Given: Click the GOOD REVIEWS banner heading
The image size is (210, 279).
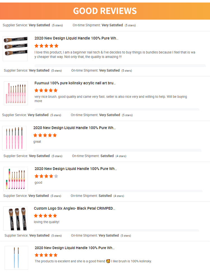Looking at the screenshot, I should pyautogui.click(x=105, y=11).
